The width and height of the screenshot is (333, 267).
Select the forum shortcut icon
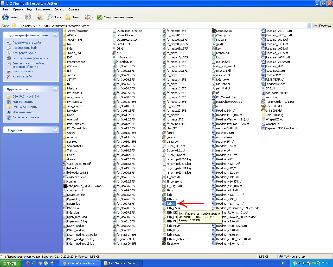(x=164, y=133)
